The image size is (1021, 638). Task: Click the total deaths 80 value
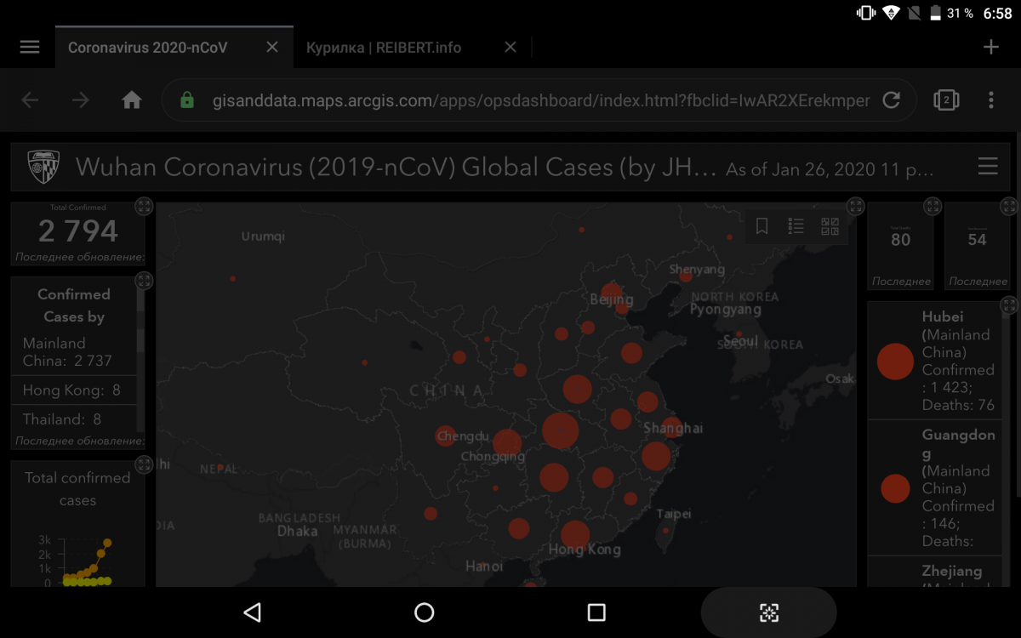(901, 240)
